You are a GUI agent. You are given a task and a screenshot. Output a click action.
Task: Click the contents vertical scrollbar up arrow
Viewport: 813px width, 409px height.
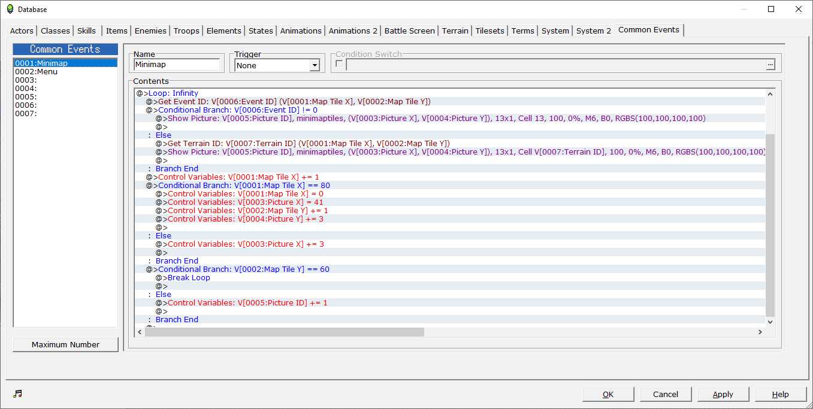[x=770, y=94]
